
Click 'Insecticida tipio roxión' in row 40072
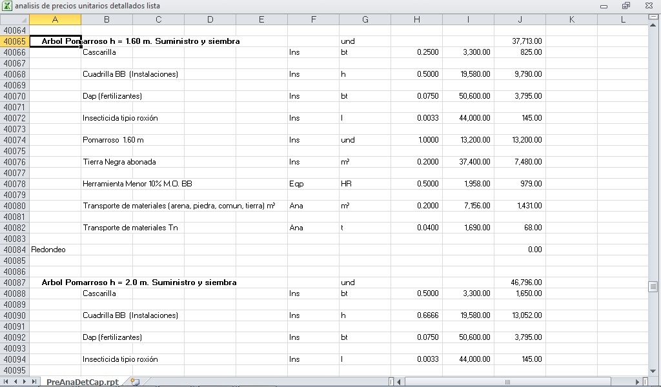point(120,118)
